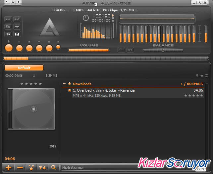The image size is (213, 174).
Task: Toggle the equalizer OFF button
Action: [130, 50]
